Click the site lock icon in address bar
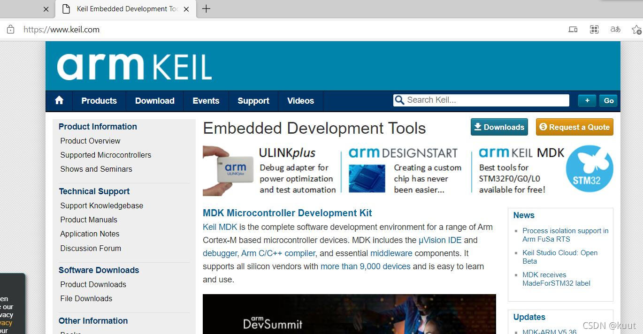643x334 pixels. (x=10, y=30)
